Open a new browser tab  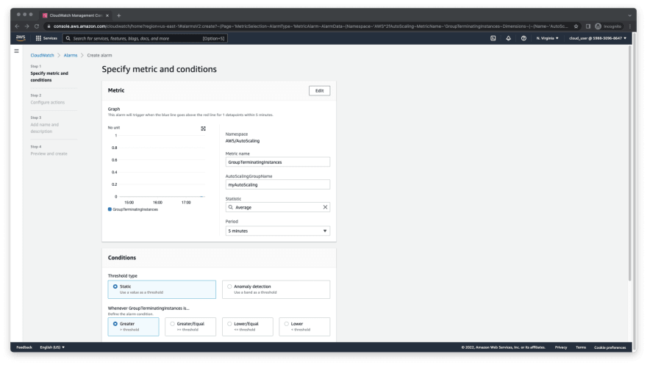(119, 15)
